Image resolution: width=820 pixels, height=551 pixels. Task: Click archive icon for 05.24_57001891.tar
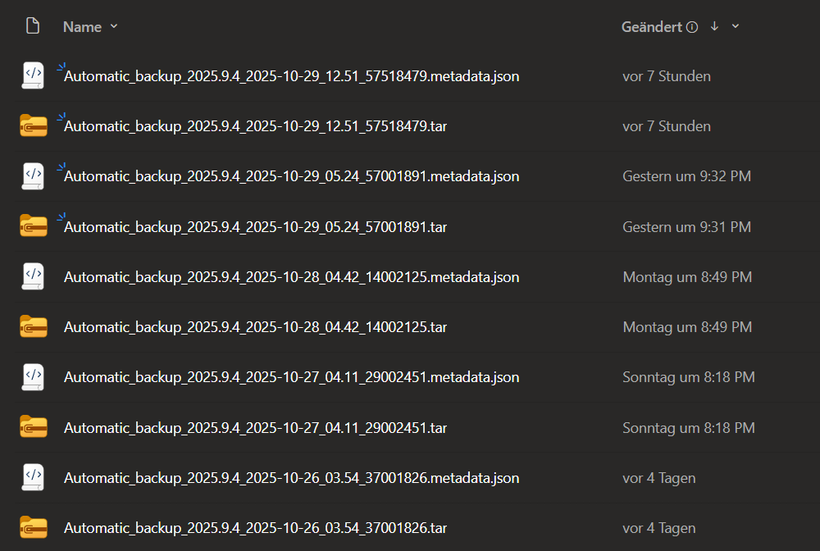tap(33, 226)
